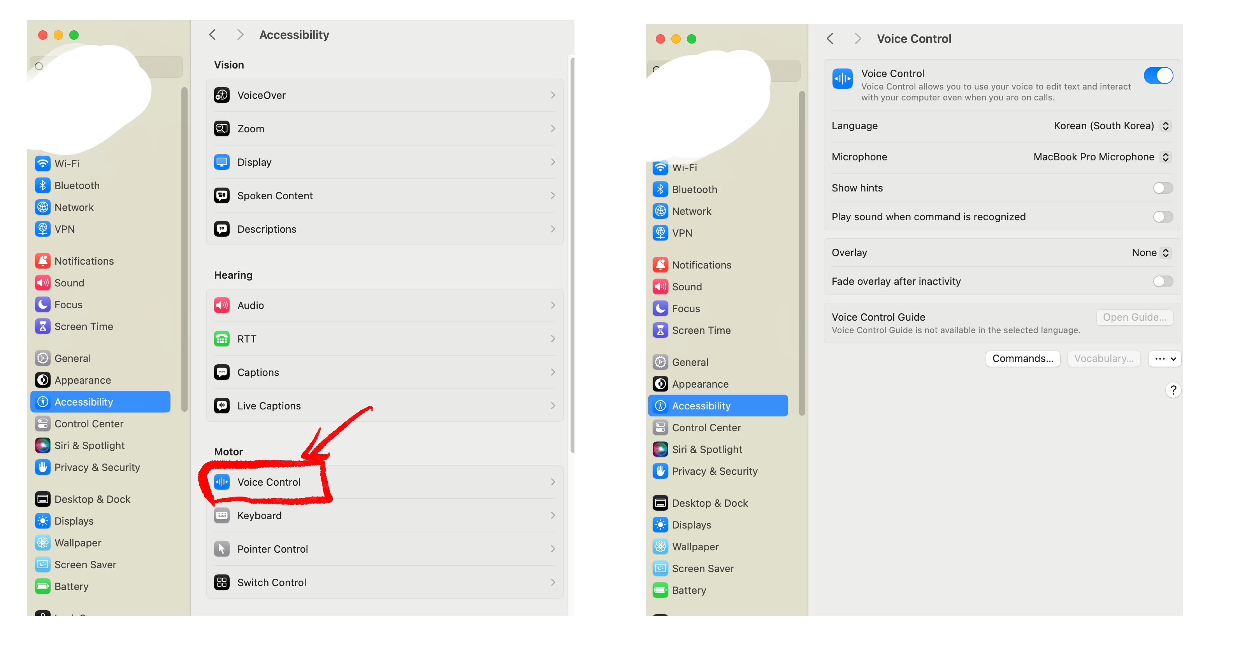Select Desktop & Dock in right window sidebar

click(710, 503)
